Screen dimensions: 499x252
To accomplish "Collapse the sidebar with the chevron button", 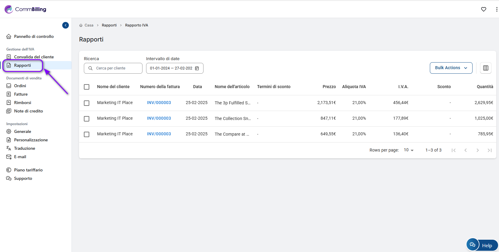I will 66,25.
